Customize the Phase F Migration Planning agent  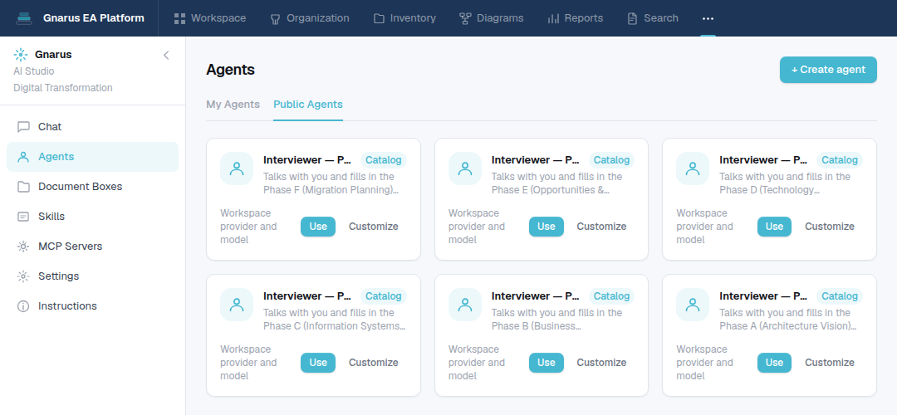point(374,227)
